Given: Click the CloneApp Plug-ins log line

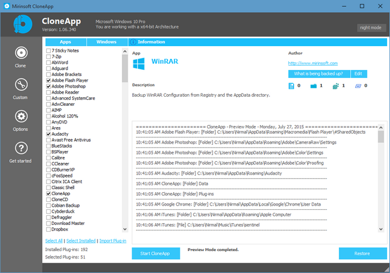Looking at the screenshot, I should [175, 194].
